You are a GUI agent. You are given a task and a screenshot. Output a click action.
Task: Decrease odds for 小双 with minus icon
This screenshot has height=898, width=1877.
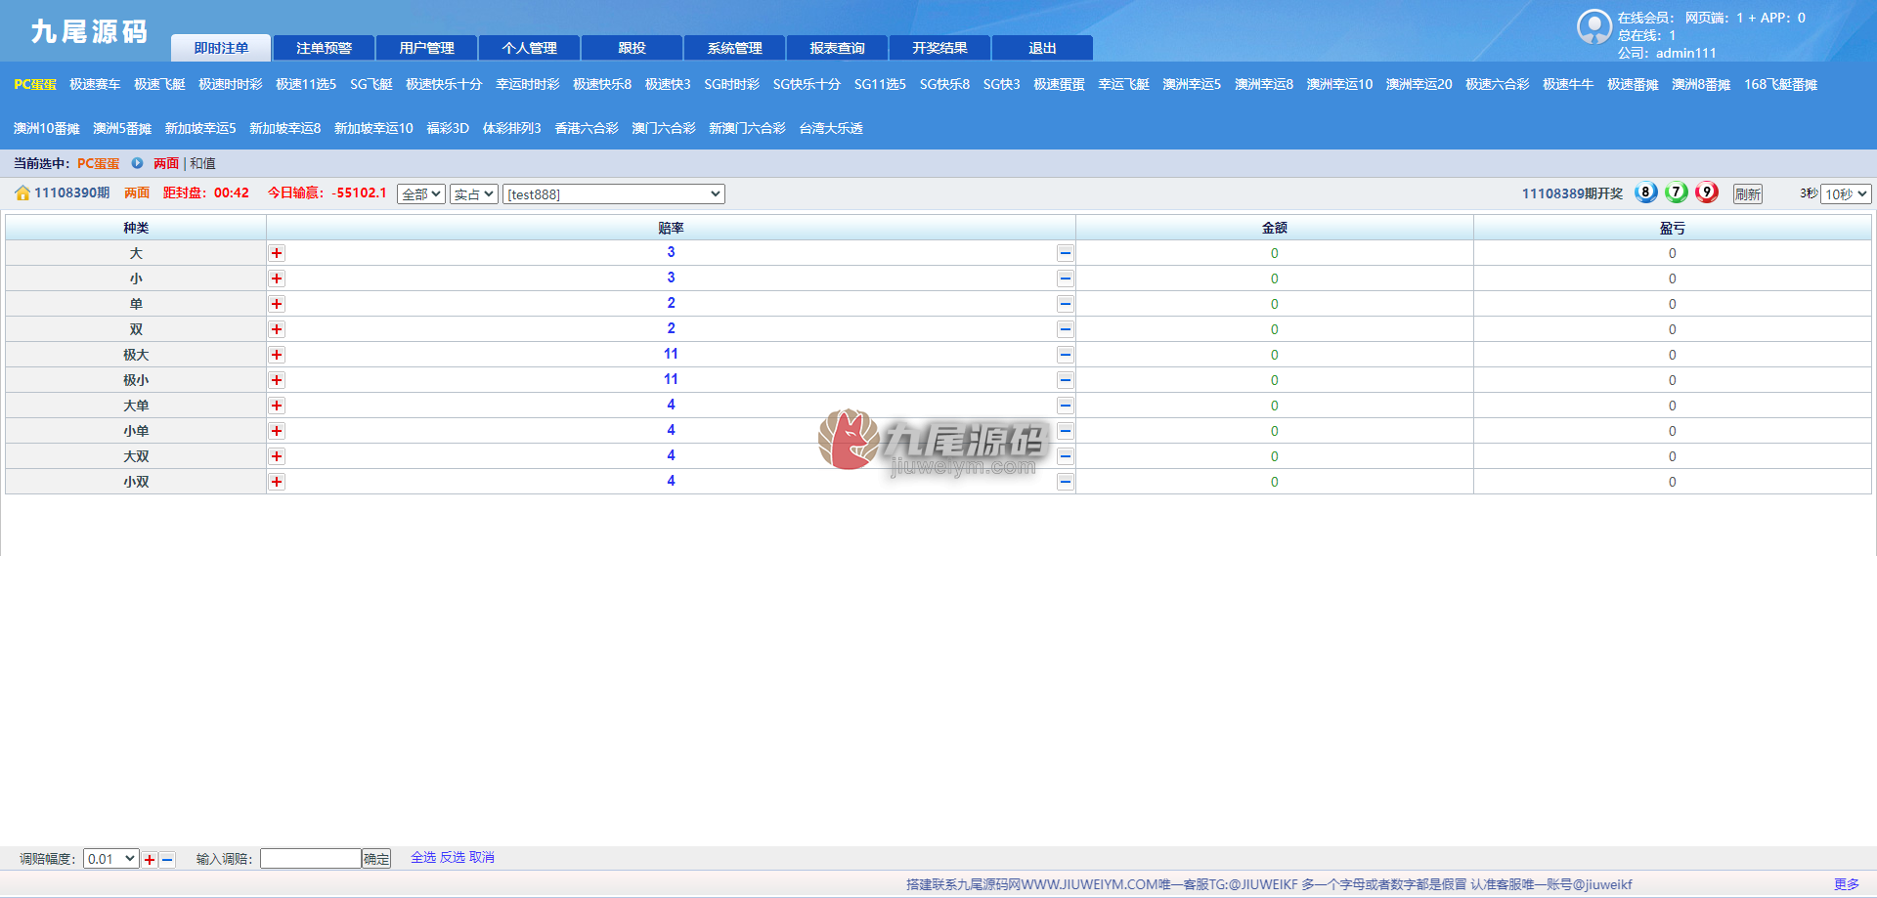1065,482
